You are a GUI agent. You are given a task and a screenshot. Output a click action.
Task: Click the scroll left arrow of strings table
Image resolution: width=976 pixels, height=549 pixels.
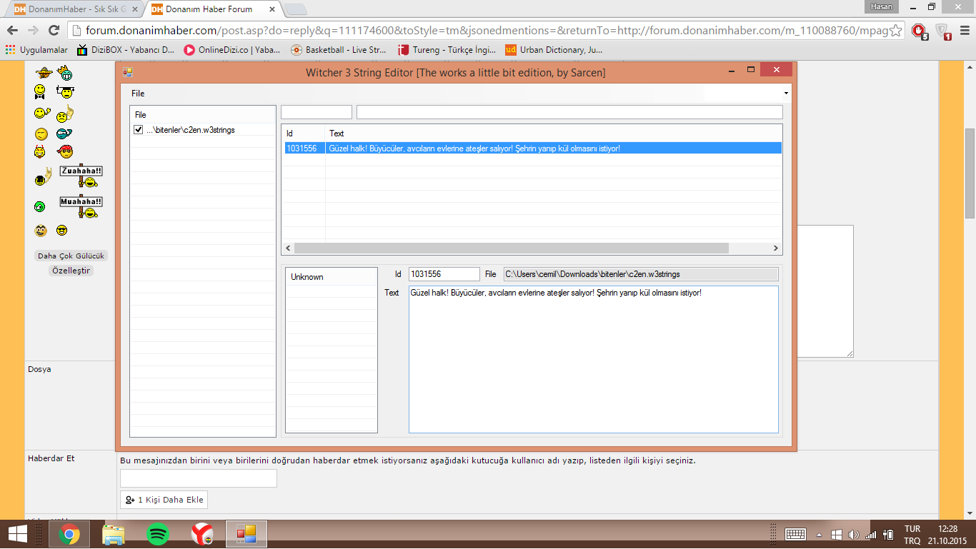pos(288,248)
